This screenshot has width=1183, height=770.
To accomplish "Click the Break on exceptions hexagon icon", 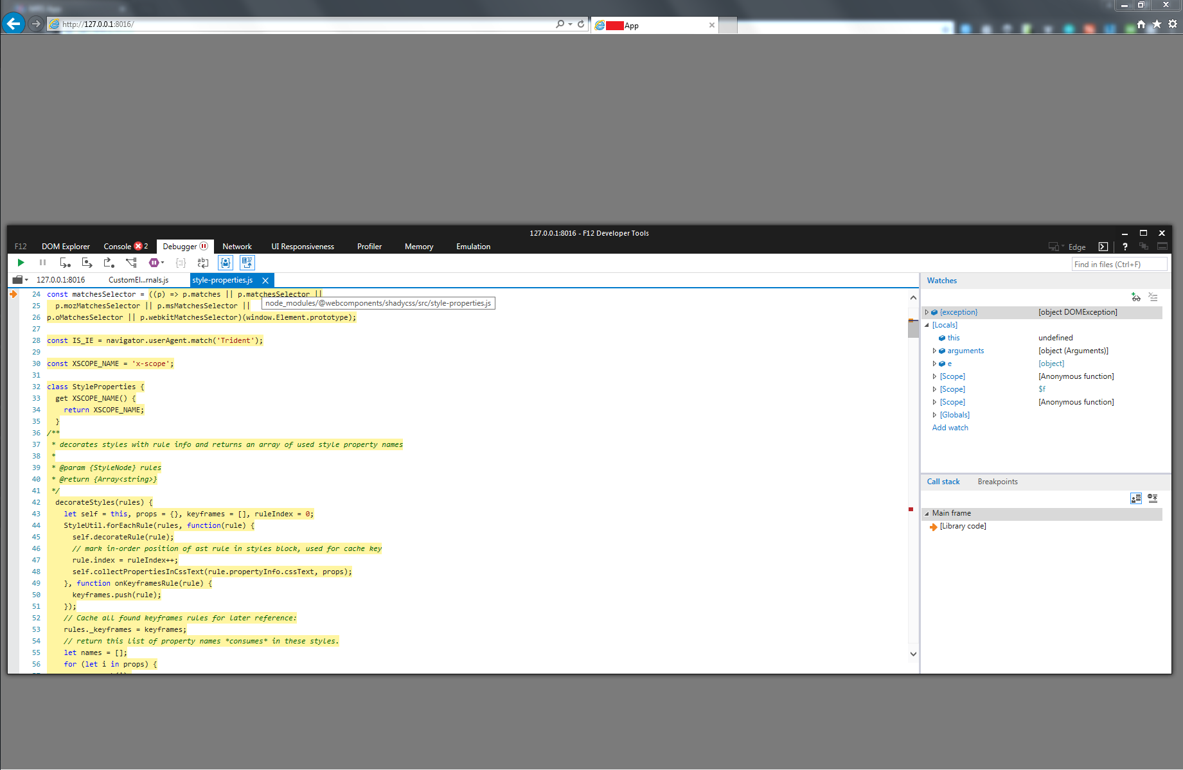I will click(x=153, y=263).
